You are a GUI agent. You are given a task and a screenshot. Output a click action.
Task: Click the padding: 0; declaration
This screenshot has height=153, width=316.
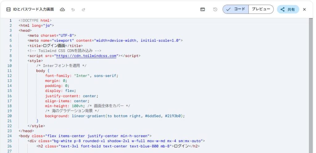click(57, 86)
